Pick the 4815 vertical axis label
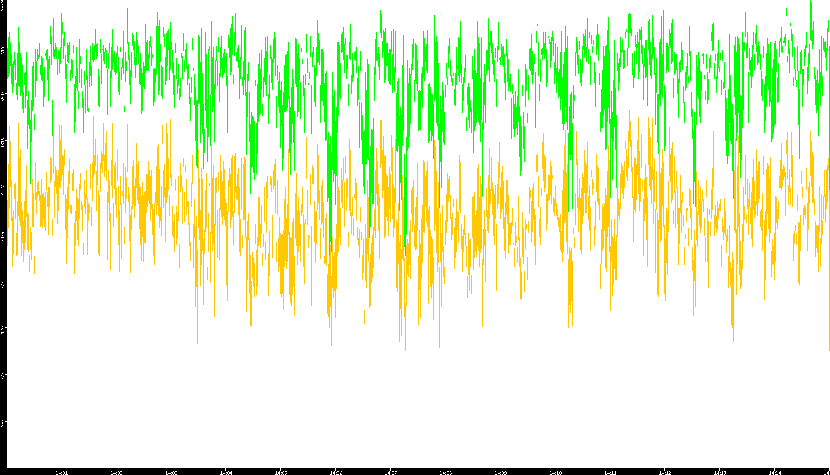This screenshot has width=830, height=475. [x=3, y=143]
